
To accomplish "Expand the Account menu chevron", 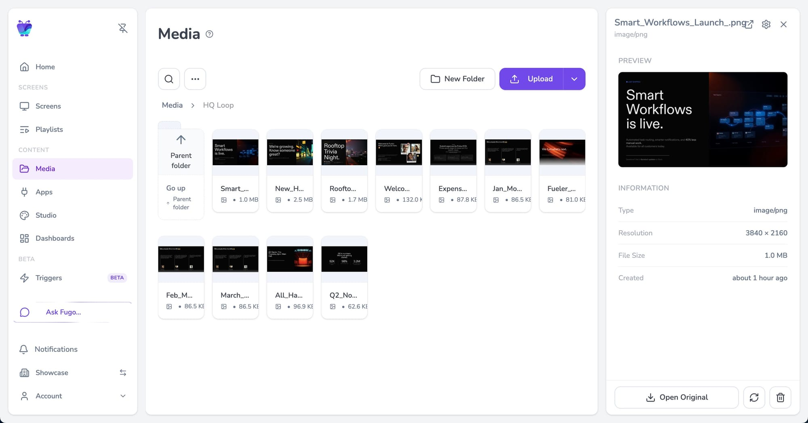I will click(123, 396).
